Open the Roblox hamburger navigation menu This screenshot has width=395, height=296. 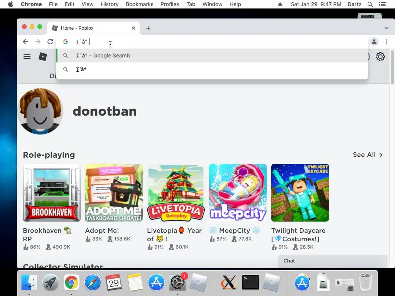click(27, 57)
